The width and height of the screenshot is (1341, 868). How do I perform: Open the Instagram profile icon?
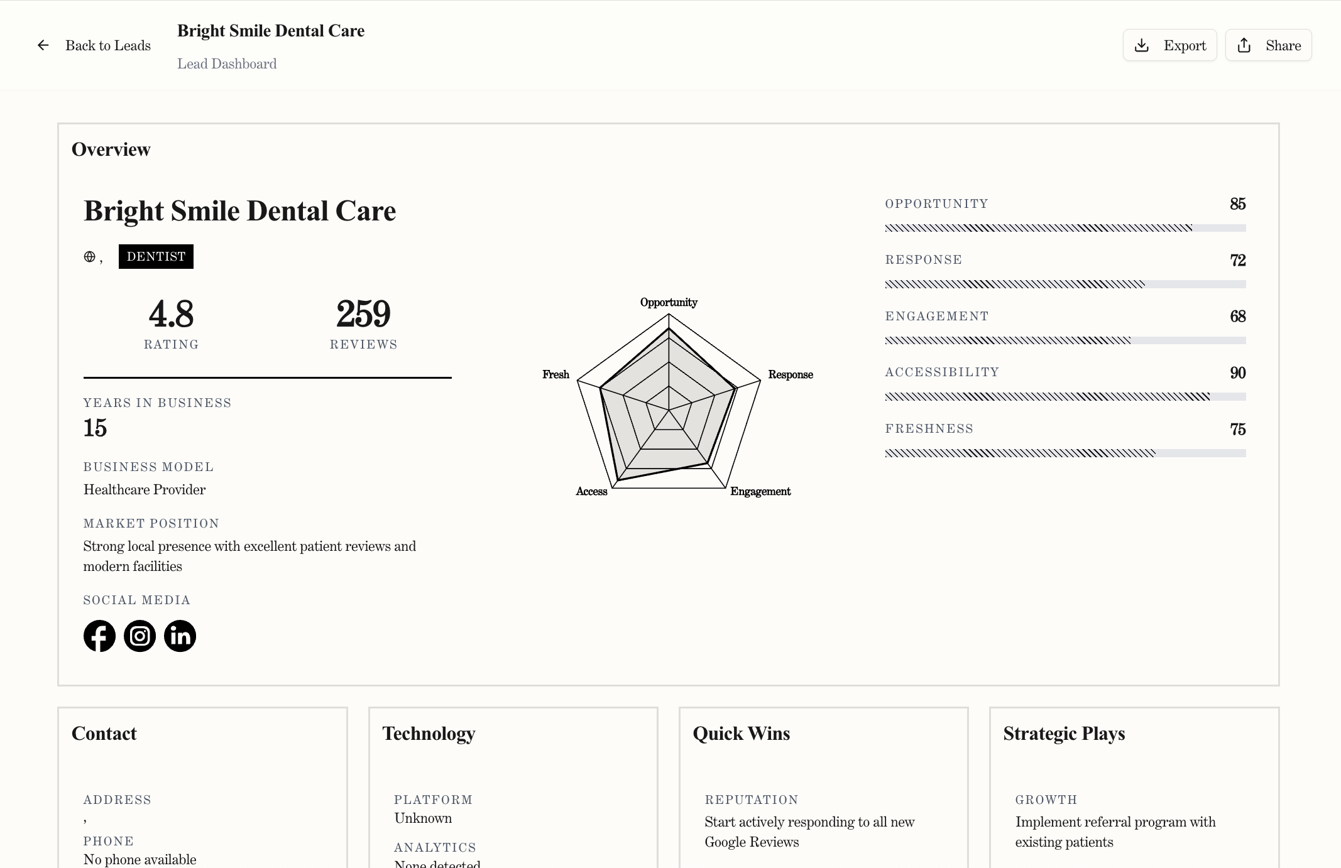point(140,636)
